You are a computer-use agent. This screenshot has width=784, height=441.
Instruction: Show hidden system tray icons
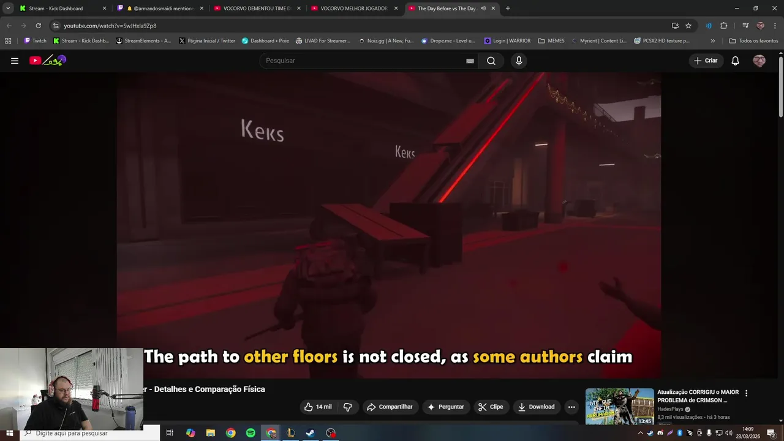[640, 433]
